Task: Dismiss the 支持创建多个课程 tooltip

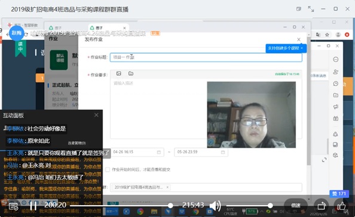Action: click(302, 48)
